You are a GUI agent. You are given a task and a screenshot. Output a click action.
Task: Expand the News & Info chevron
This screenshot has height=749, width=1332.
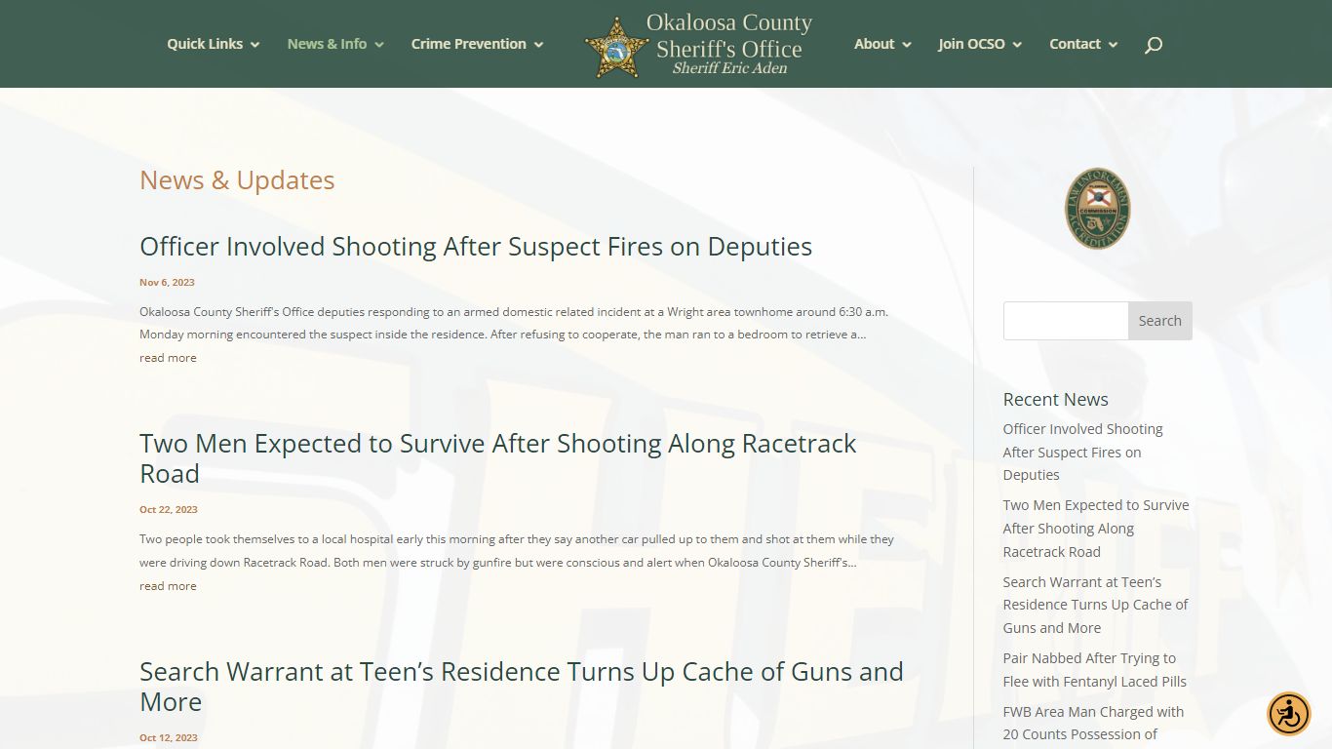click(x=378, y=45)
